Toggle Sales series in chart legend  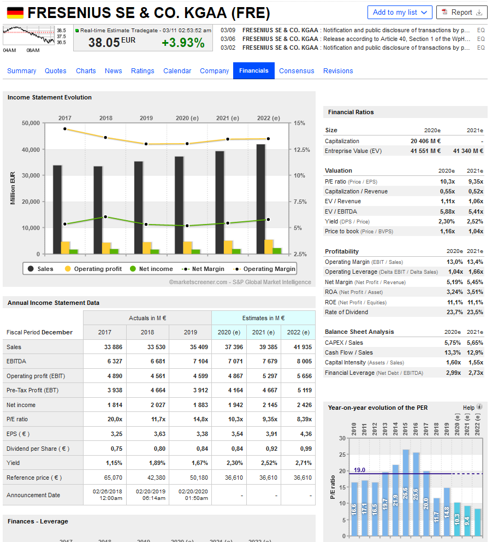[x=40, y=269]
